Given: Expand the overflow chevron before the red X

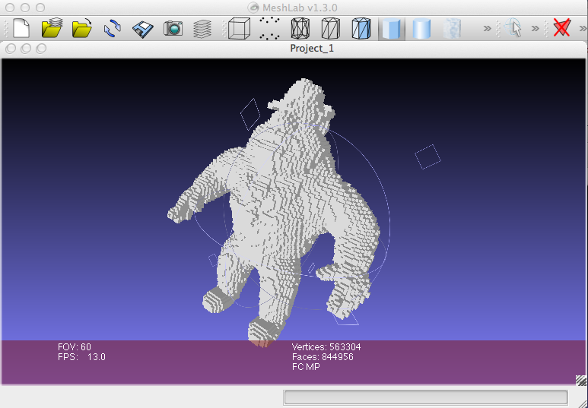Looking at the screenshot, I should pyautogui.click(x=536, y=29).
